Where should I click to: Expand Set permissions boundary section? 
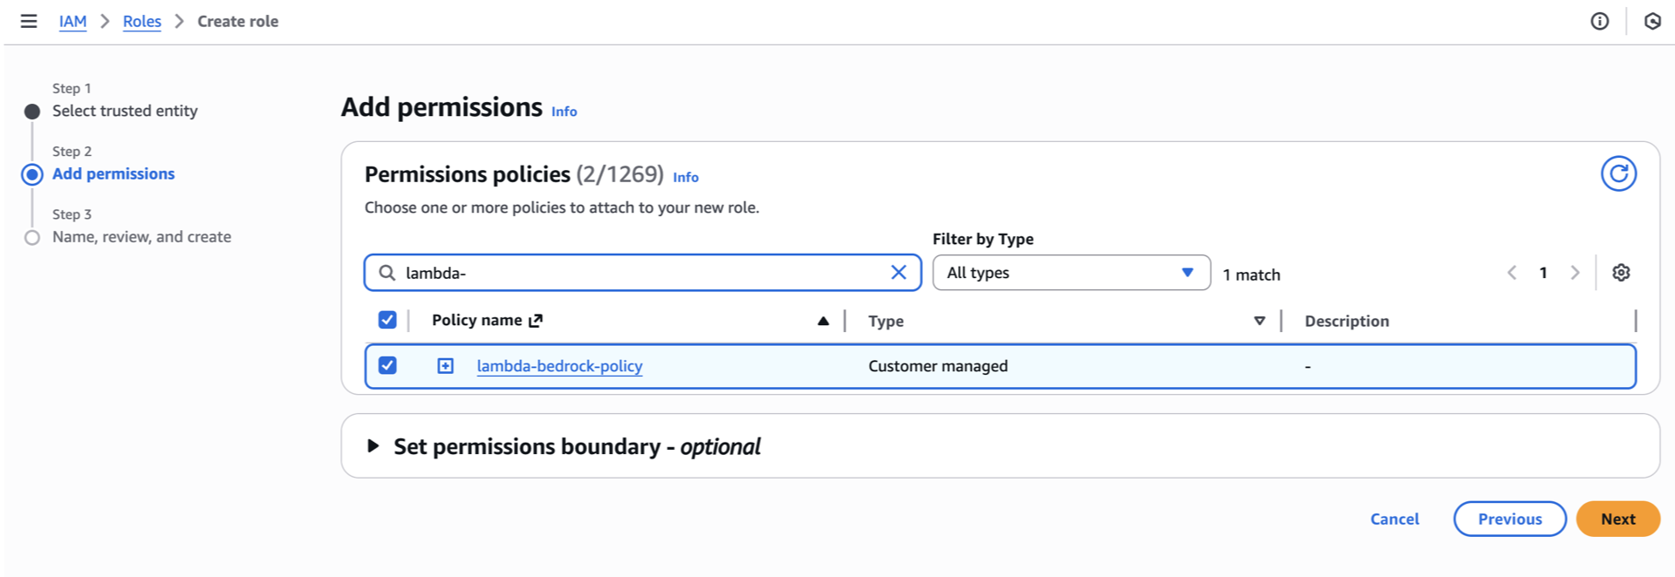(373, 446)
